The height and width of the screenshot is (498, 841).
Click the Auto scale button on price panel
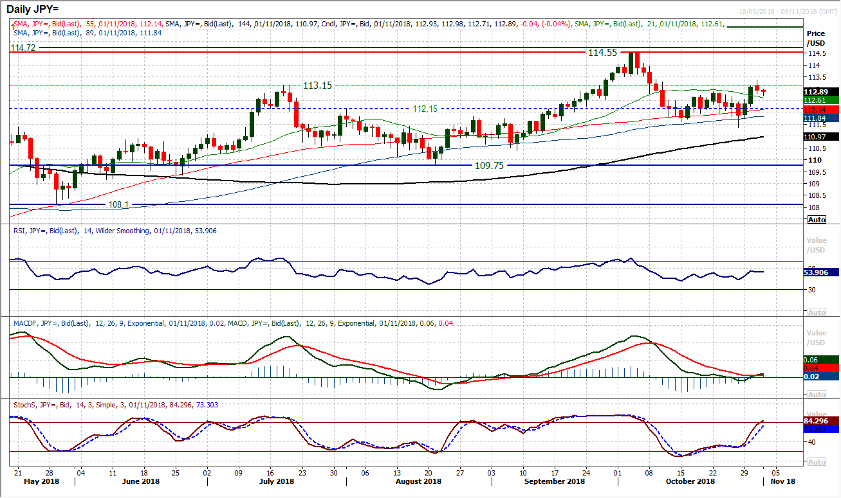point(816,220)
